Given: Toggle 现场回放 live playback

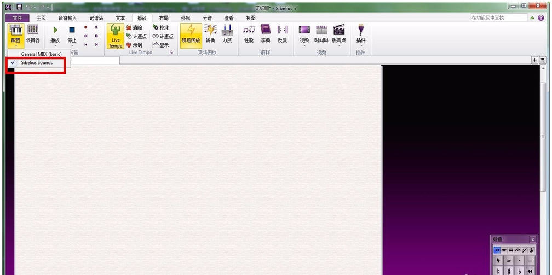Looking at the screenshot, I should point(191,36).
